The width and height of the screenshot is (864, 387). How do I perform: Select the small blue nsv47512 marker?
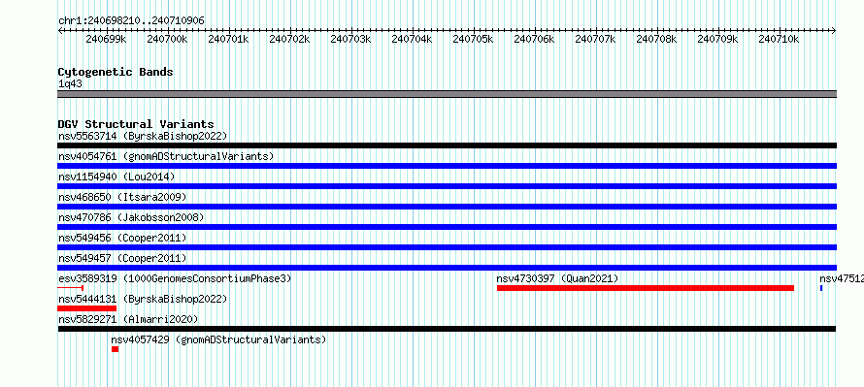pyautogui.click(x=821, y=288)
